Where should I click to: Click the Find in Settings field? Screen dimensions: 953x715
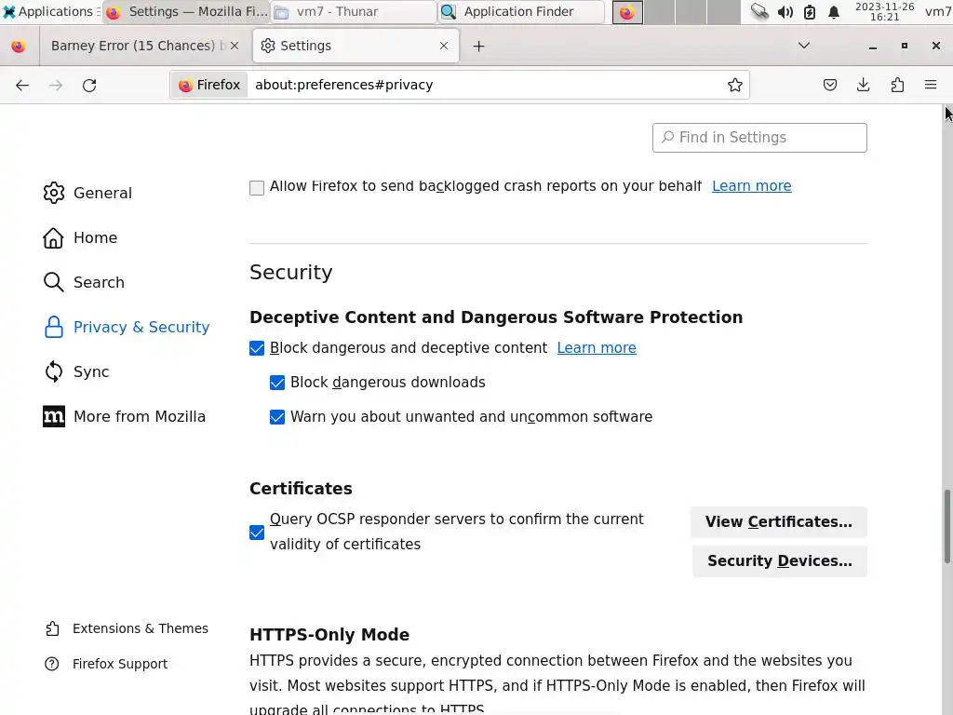point(759,138)
